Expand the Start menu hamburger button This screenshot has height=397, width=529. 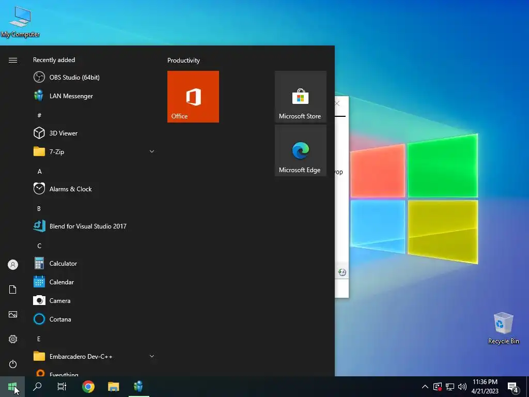(x=13, y=60)
